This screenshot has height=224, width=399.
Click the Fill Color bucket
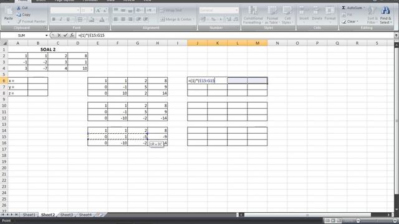point(92,19)
